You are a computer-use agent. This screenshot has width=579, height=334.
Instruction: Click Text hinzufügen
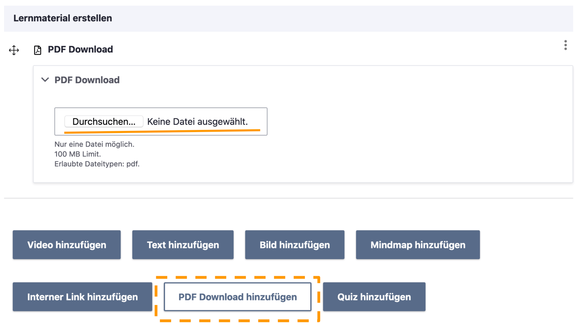click(x=183, y=245)
